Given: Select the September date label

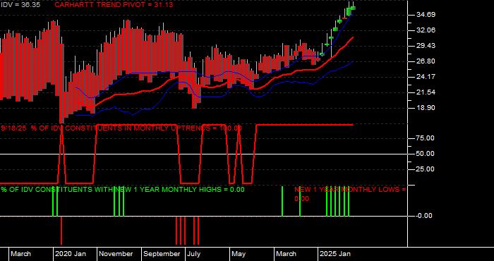Looking at the screenshot, I should tap(162, 254).
